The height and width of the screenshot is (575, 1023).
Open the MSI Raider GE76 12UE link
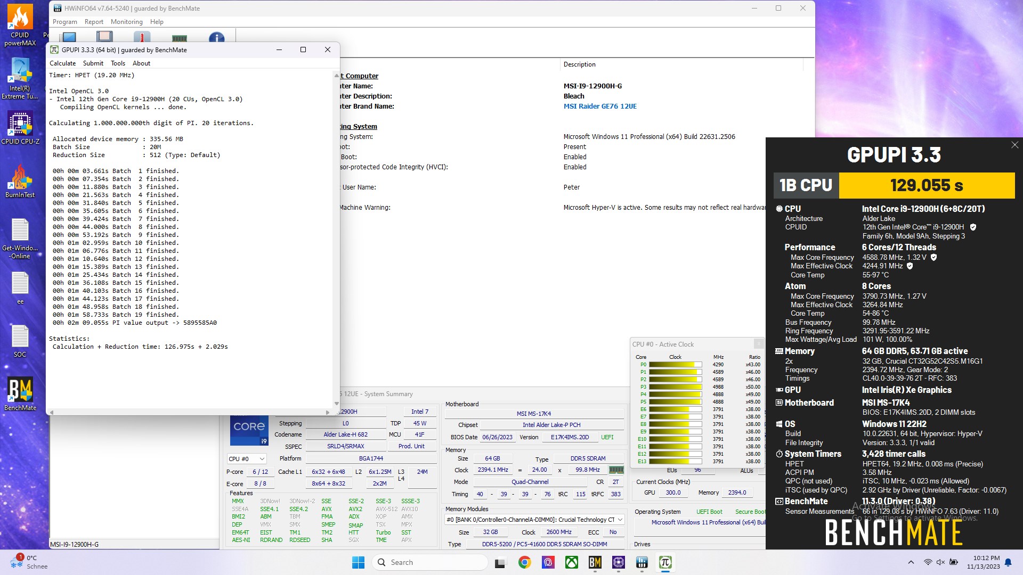click(600, 106)
